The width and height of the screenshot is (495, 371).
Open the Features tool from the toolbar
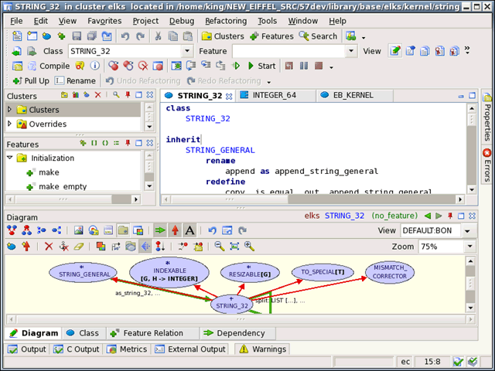[271, 36]
